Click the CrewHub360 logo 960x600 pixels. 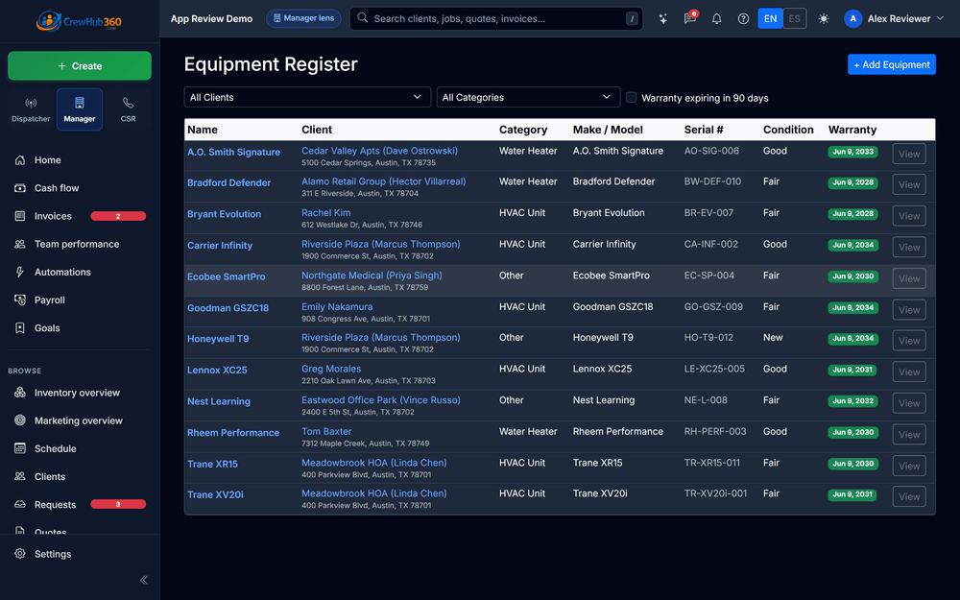79,21
